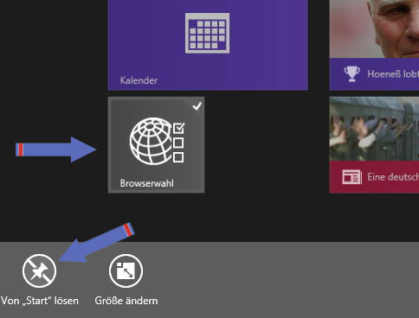Viewport: 419px width, 318px height.
Task: Click the calendar grid icon
Action: (207, 33)
